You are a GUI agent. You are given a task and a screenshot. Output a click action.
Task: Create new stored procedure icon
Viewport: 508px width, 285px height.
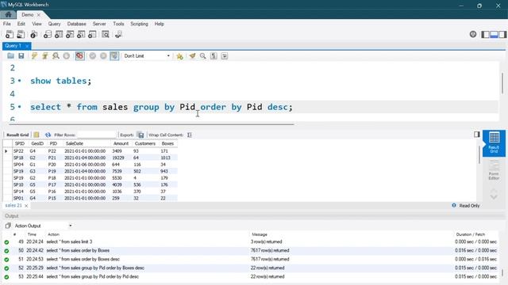[x=81, y=34]
